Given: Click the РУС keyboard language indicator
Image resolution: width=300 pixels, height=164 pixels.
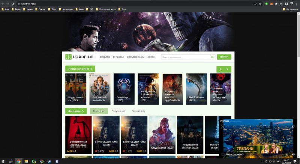Looking at the screenshot, I should pyautogui.click(x=278, y=161).
